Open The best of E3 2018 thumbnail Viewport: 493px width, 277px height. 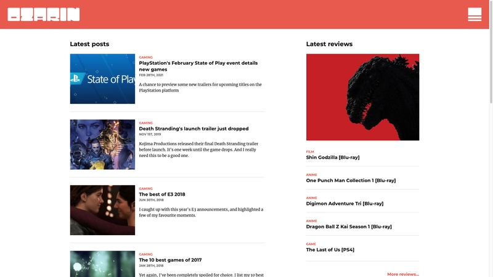102,210
